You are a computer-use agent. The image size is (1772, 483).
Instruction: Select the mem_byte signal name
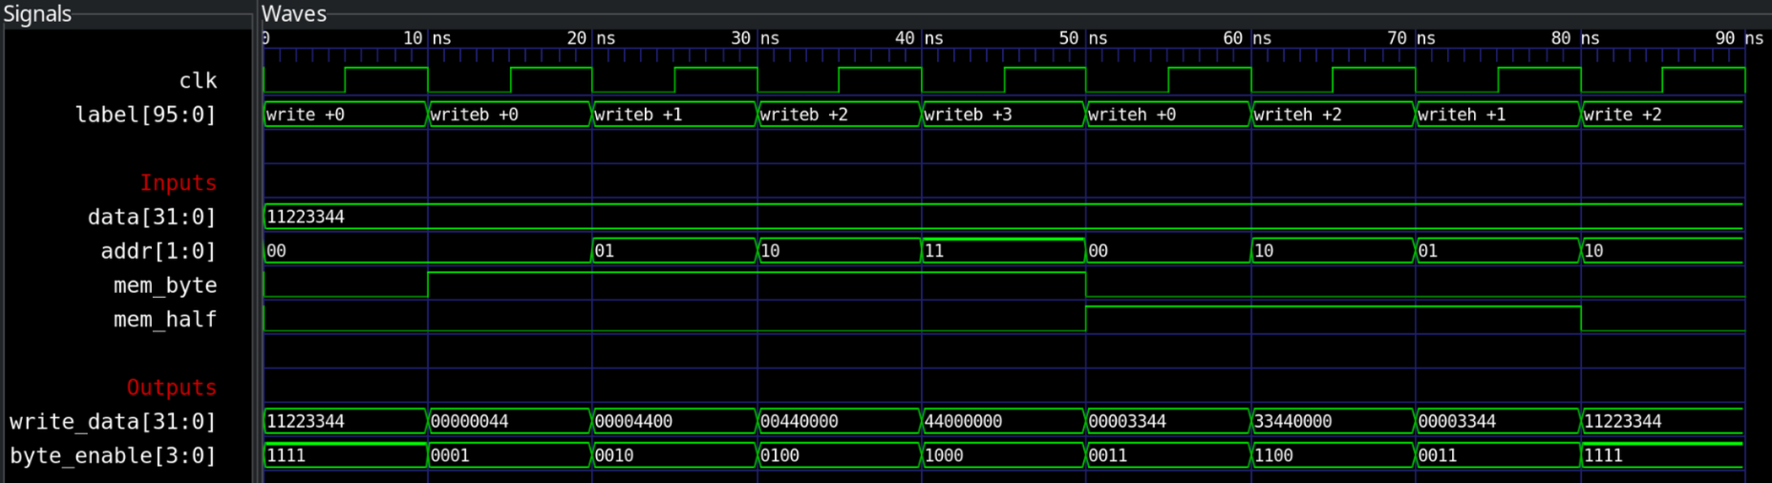165,285
